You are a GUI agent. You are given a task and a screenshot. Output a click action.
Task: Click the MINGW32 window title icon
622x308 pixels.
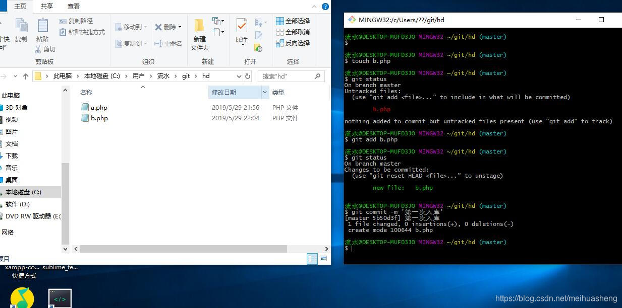[352, 20]
